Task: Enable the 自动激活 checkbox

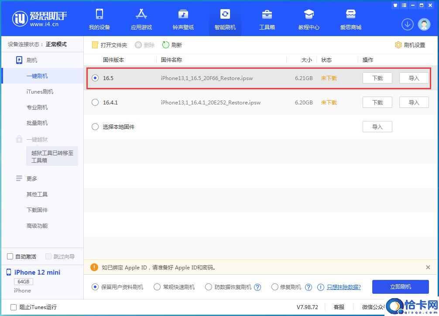Action: (10, 256)
